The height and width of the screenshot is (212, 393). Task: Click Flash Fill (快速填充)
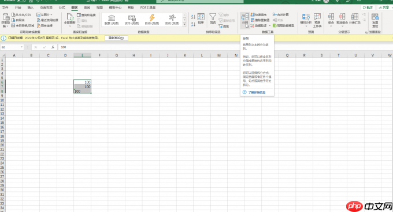tap(259, 15)
